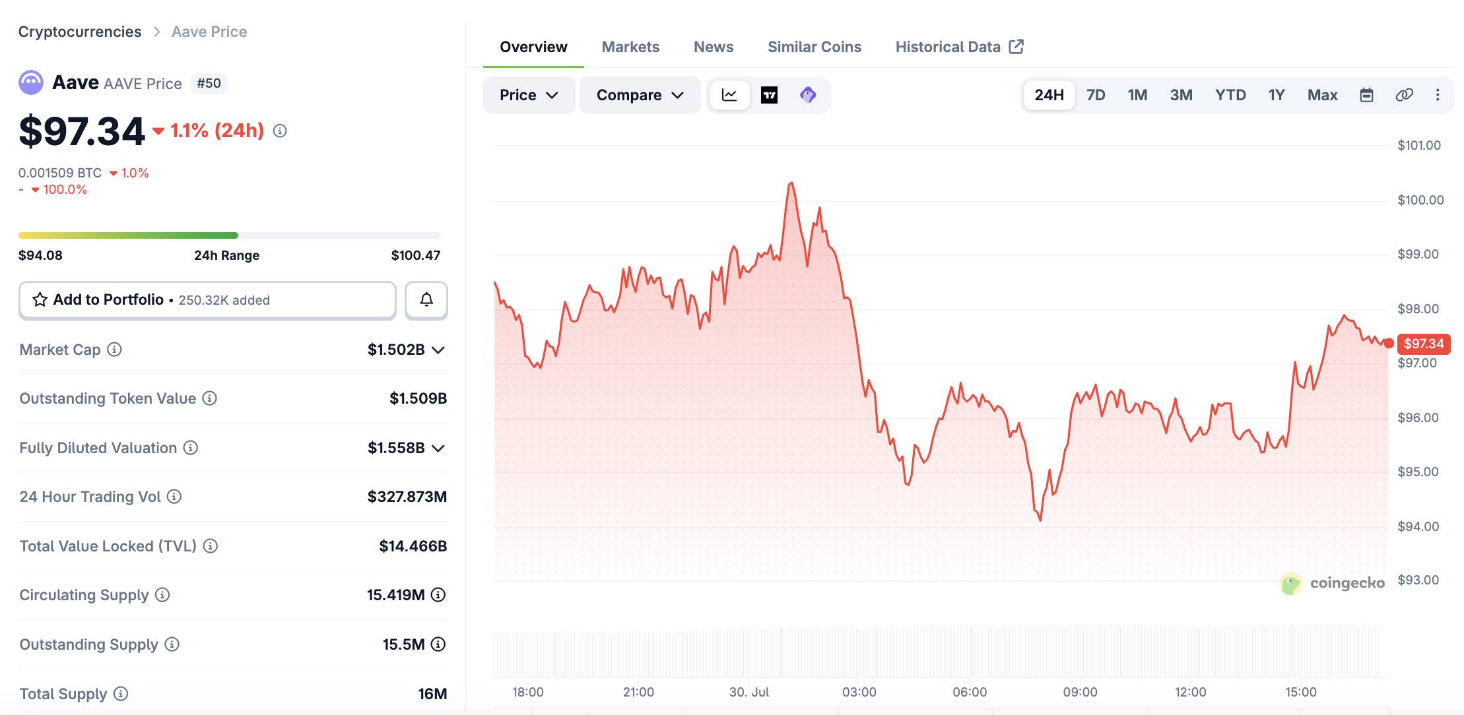1464x715 pixels.
Task: Select the 1Y time range
Action: coord(1277,95)
